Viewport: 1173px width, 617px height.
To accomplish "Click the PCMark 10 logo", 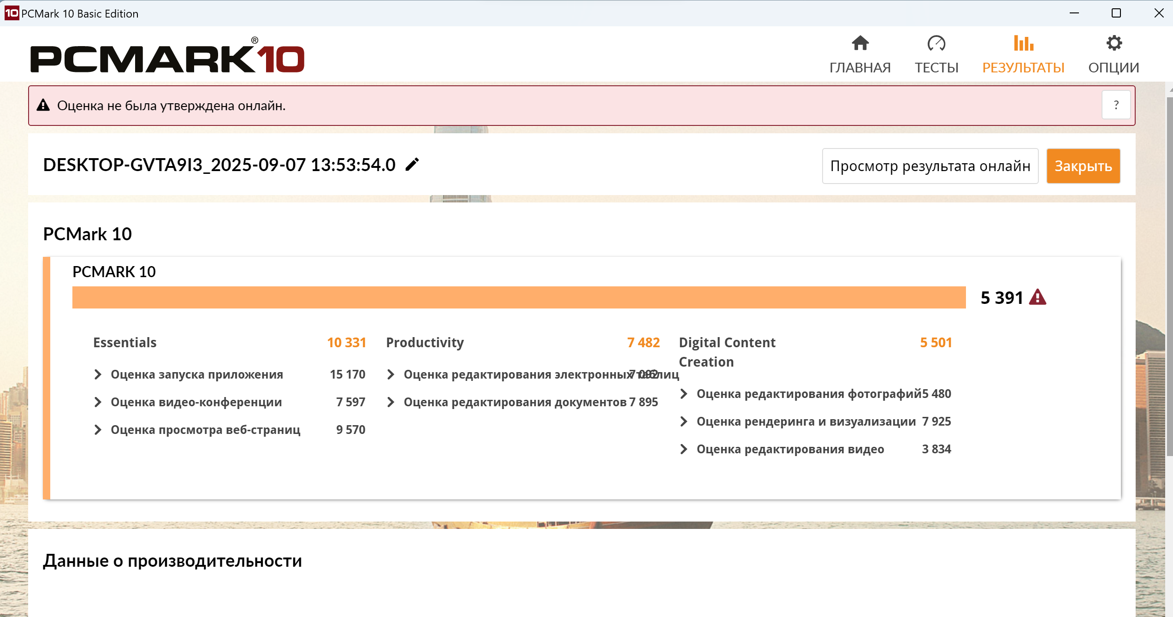I will tap(167, 57).
